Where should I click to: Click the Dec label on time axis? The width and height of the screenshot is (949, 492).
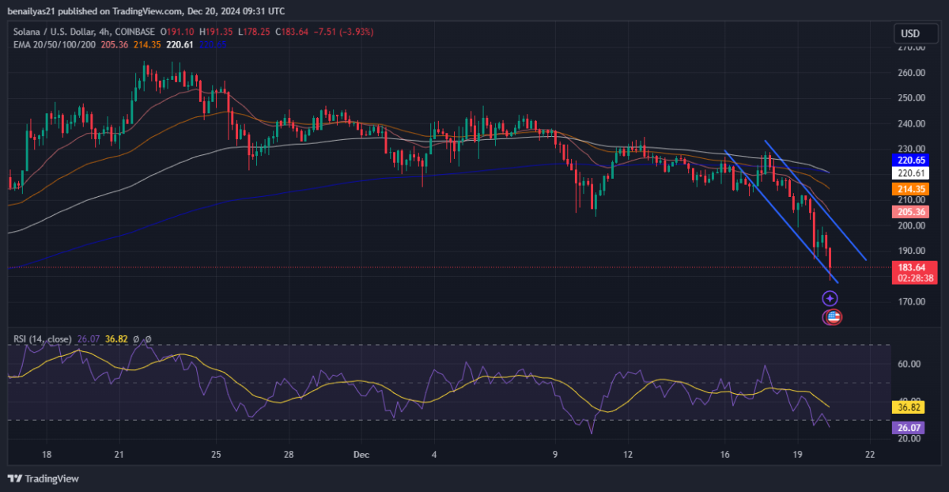click(x=361, y=455)
